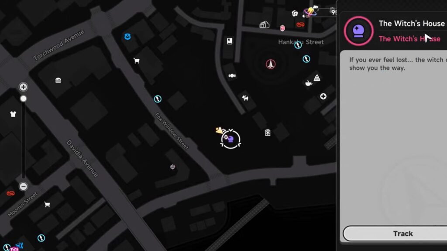Select the t-shirt clothing shop marker
This screenshot has width=447, height=251.
pyautogui.click(x=13, y=114)
